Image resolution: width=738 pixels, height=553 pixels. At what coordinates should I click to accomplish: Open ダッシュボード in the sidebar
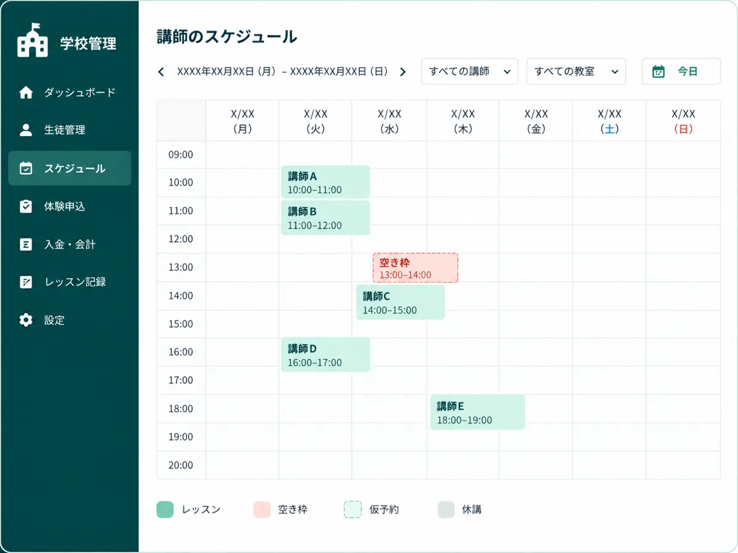(x=69, y=93)
